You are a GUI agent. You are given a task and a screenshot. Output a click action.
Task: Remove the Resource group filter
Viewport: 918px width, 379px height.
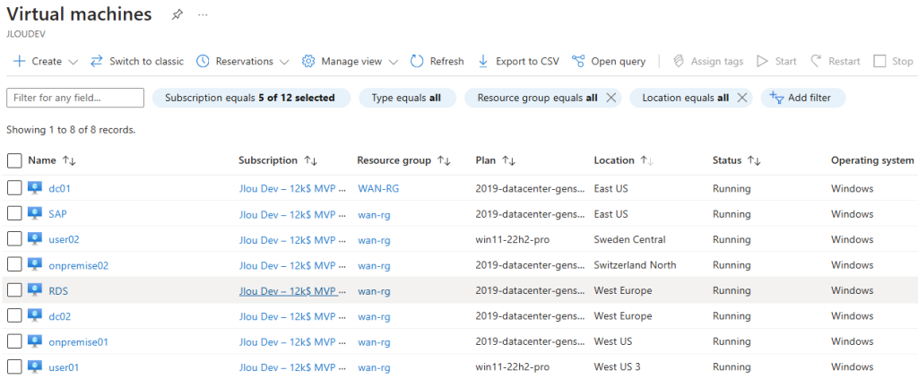[611, 99]
